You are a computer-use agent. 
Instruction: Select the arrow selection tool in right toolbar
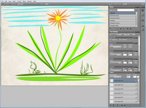pos(143,20)
